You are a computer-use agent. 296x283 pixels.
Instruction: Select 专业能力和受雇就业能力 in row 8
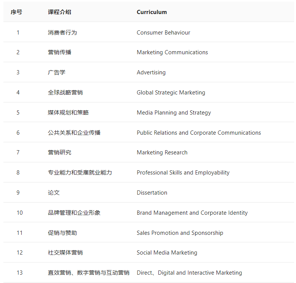click(80, 173)
